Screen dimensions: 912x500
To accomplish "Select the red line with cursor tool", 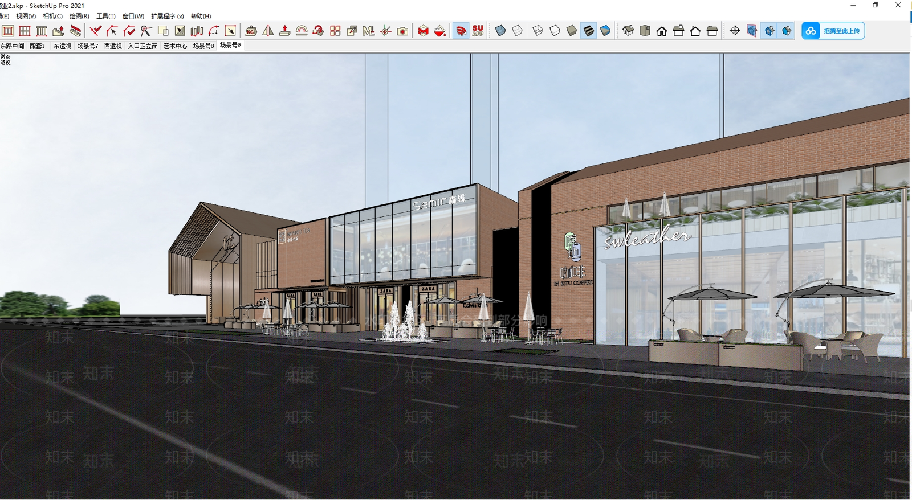I will click(112, 31).
